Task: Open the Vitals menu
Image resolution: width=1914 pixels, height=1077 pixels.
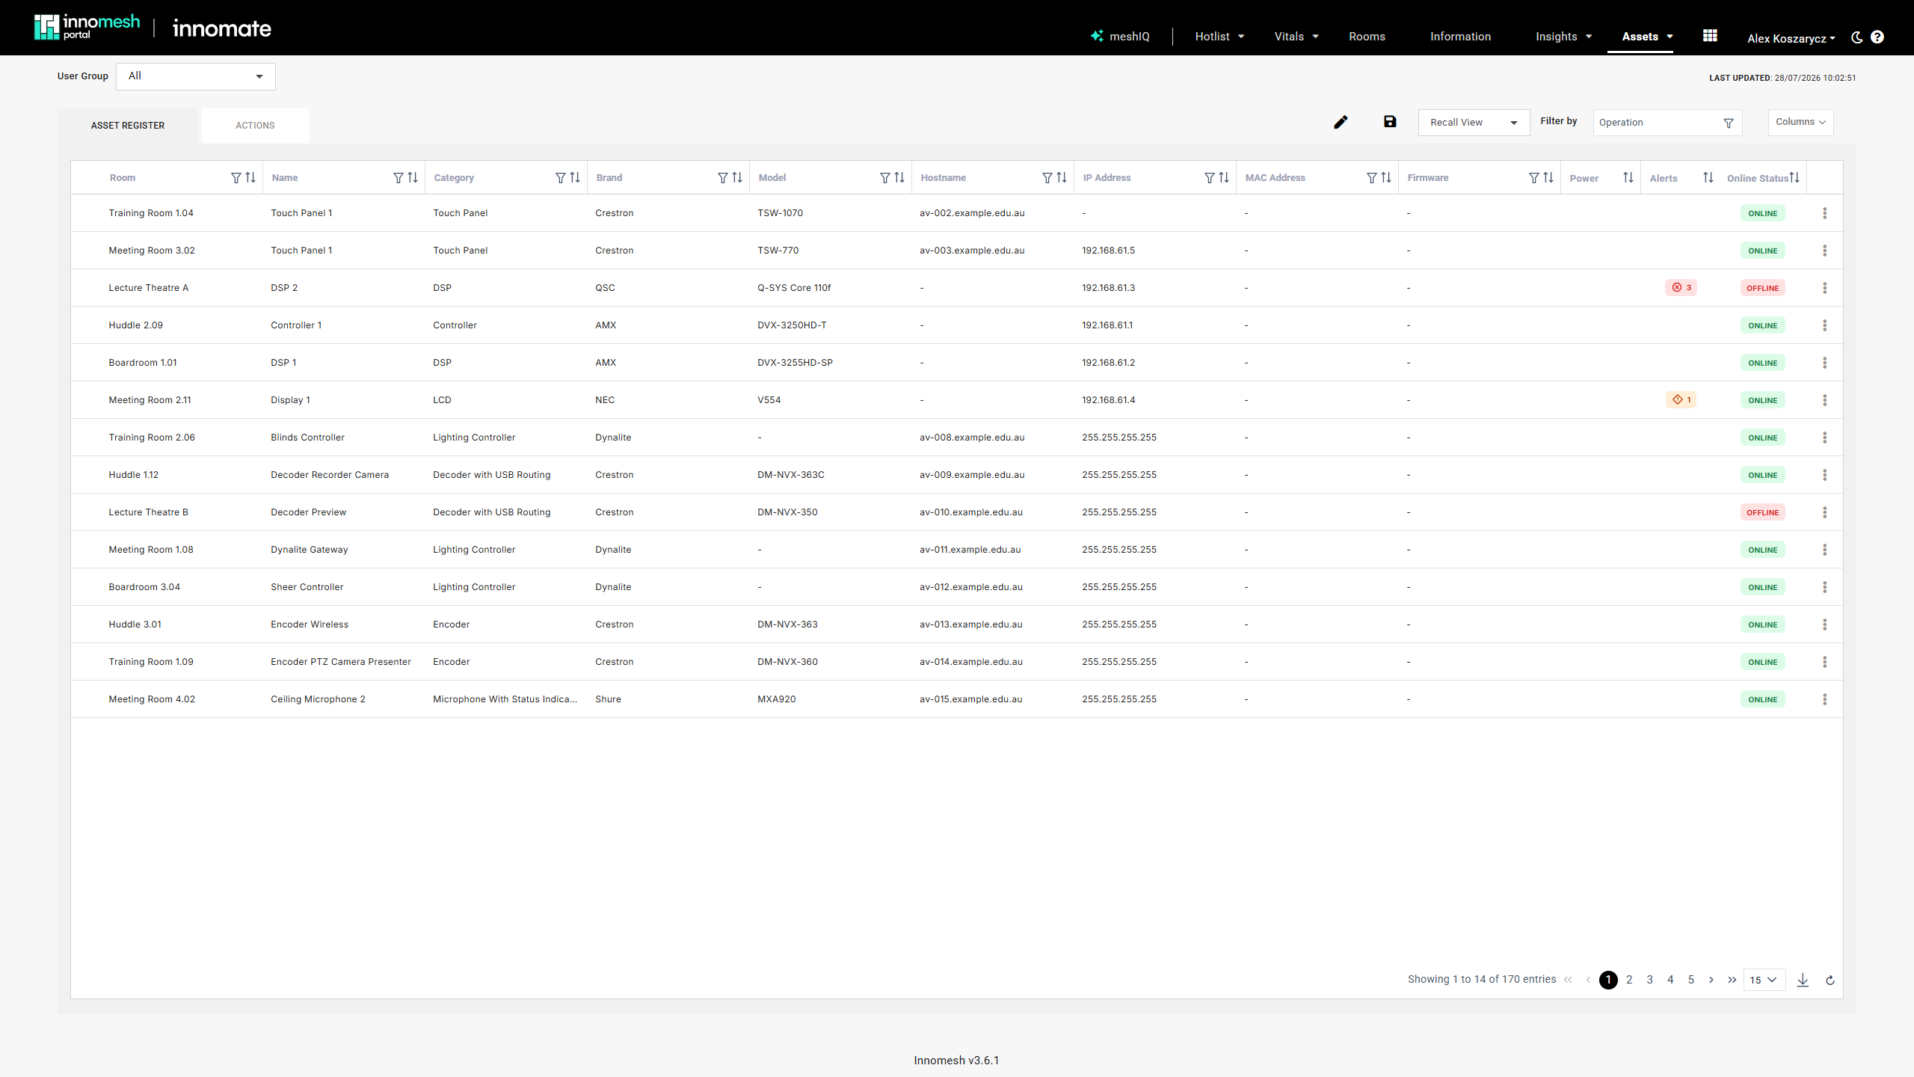Action: pyautogui.click(x=1296, y=36)
